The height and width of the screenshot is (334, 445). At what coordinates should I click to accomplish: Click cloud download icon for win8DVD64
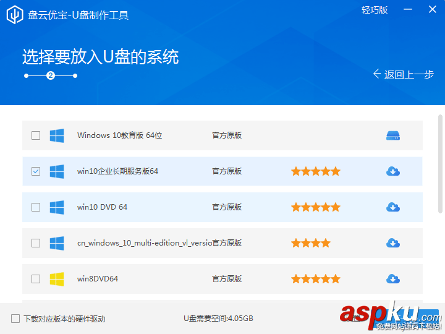pyautogui.click(x=393, y=279)
